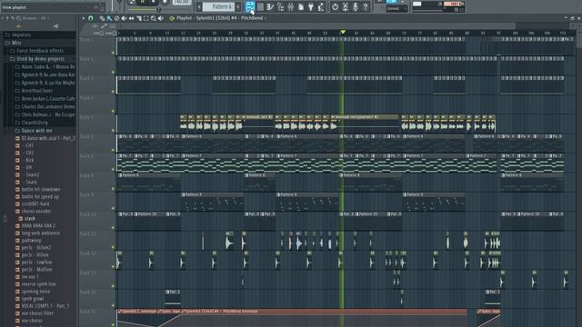
Task: Click the circular arrow toolbar icon
Action: pos(335,6)
